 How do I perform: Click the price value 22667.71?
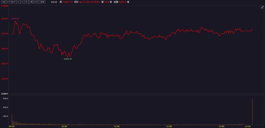point(67,2)
